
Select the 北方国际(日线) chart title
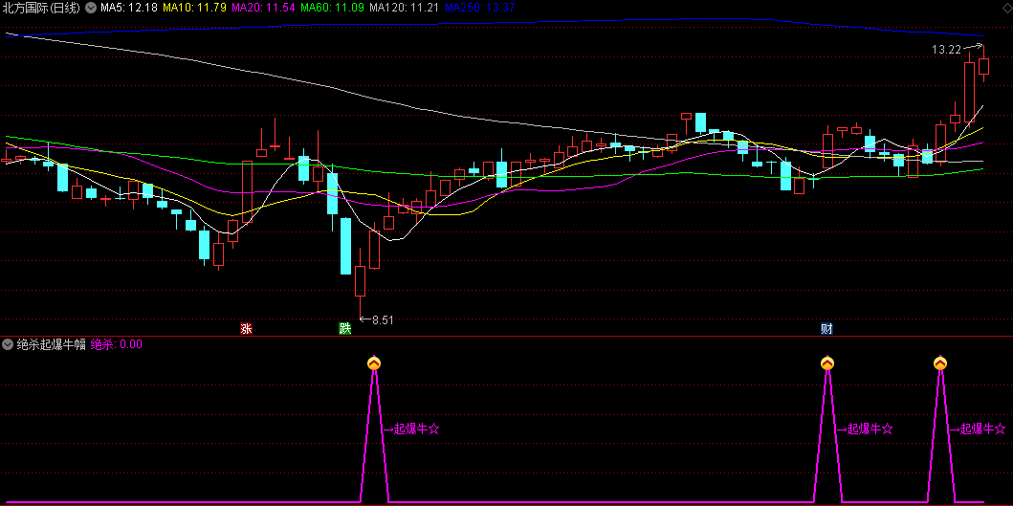pos(41,8)
